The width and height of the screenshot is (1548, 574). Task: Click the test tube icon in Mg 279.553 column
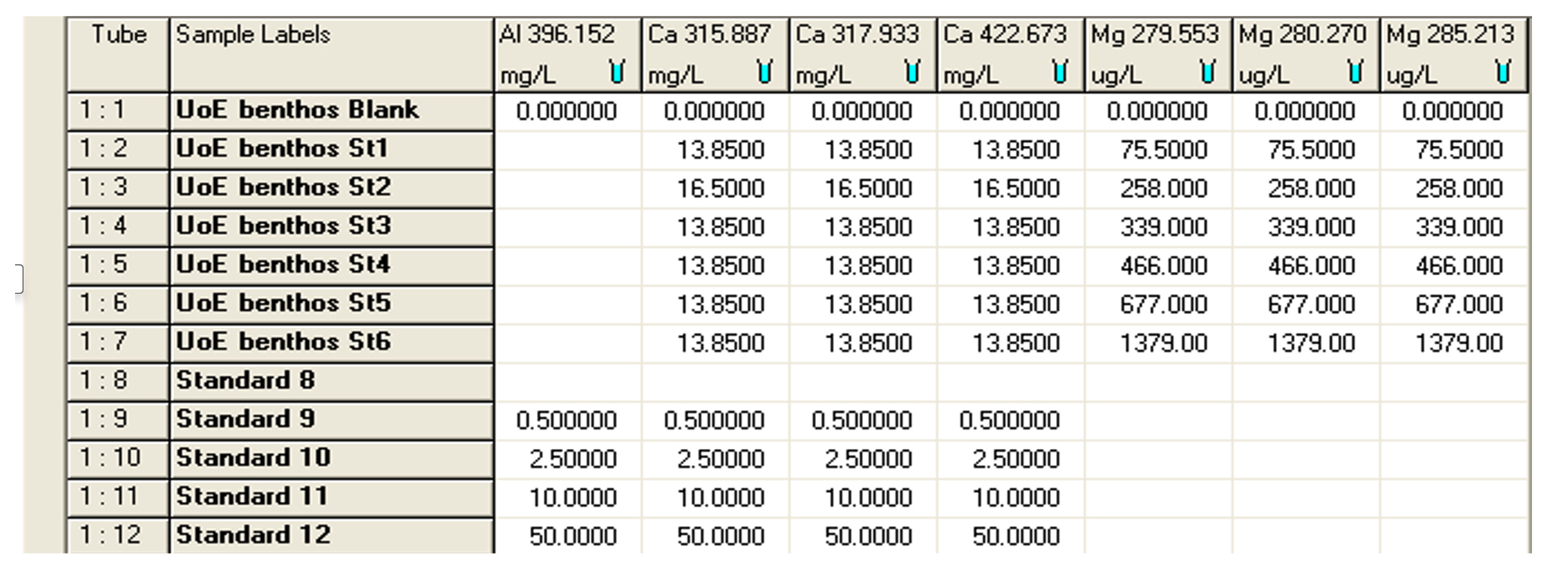1208,72
